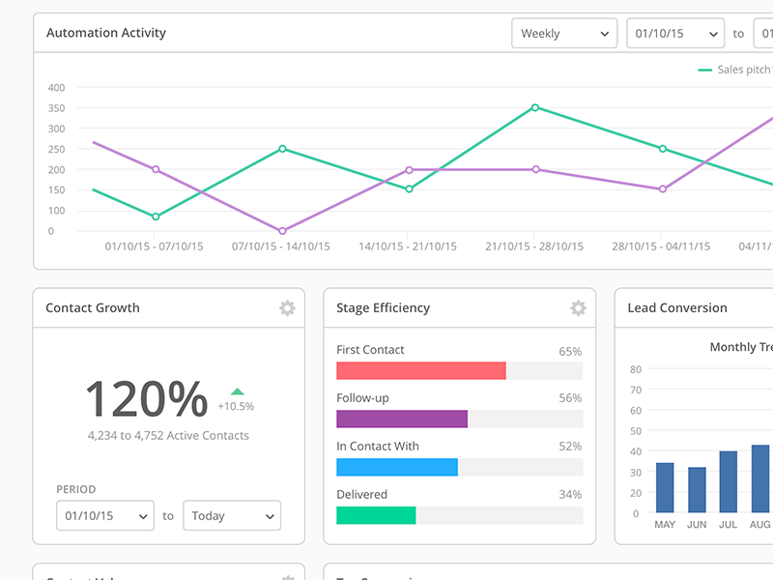Click the green Delivered progress bar
This screenshot has width=773, height=580.
click(x=376, y=515)
